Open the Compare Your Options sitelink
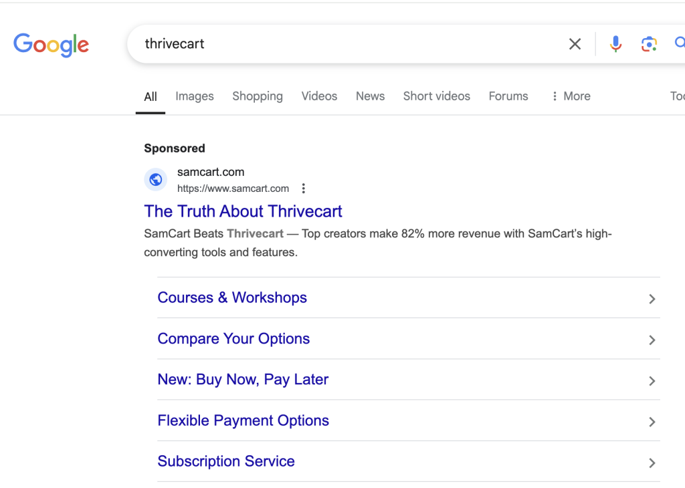This screenshot has height=488, width=685. click(233, 339)
